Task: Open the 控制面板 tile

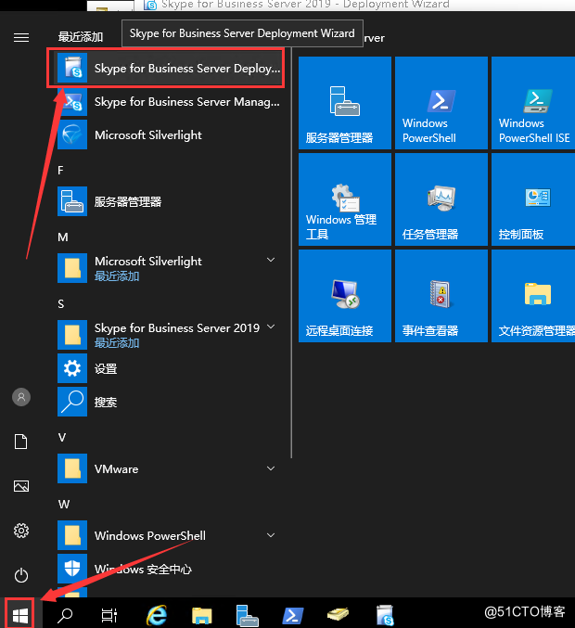Action: pyautogui.click(x=533, y=199)
